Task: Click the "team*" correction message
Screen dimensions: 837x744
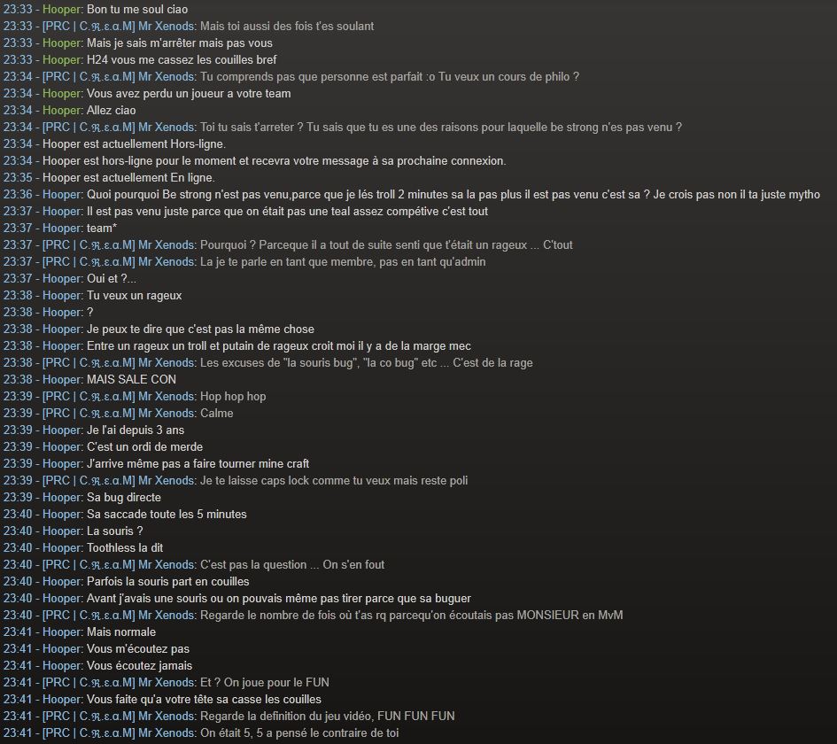Action: (102, 229)
